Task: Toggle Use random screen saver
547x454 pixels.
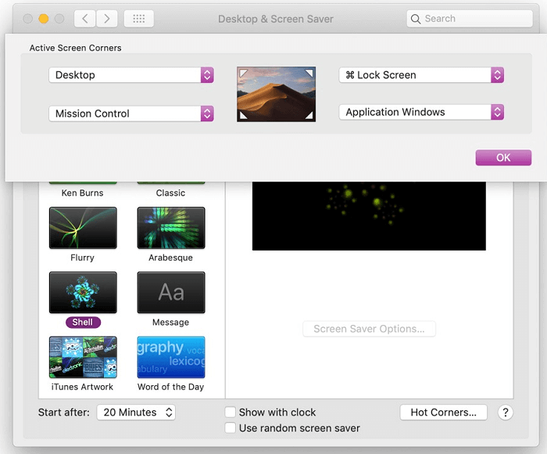Action: (x=231, y=428)
